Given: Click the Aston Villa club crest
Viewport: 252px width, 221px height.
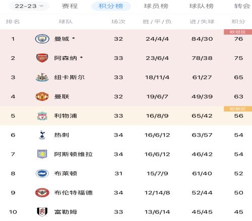Looking at the screenshot, I should point(42,154).
